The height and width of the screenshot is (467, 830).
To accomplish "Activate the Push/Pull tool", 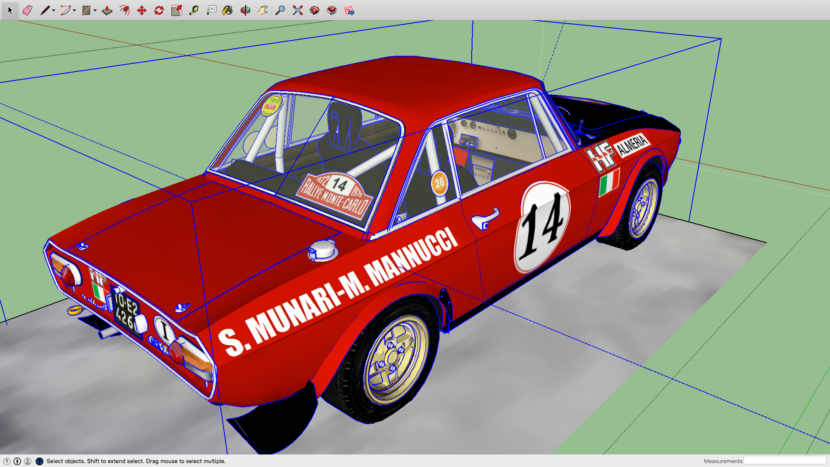I will pos(107,10).
